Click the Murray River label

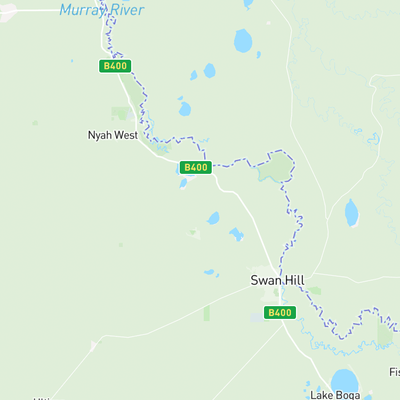tap(102, 10)
